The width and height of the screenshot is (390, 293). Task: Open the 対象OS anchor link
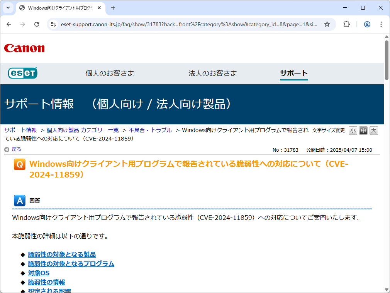pos(38,273)
